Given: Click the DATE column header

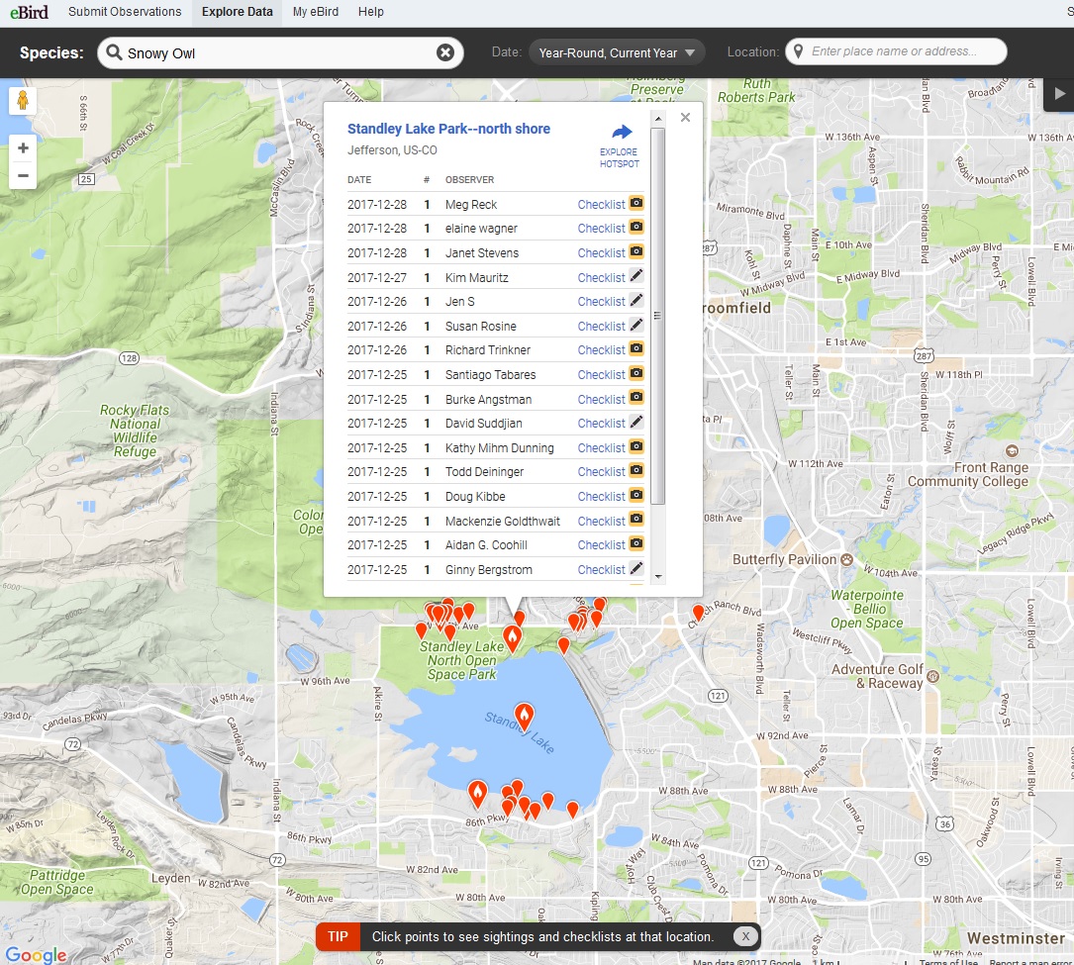Looking at the screenshot, I should point(359,179).
